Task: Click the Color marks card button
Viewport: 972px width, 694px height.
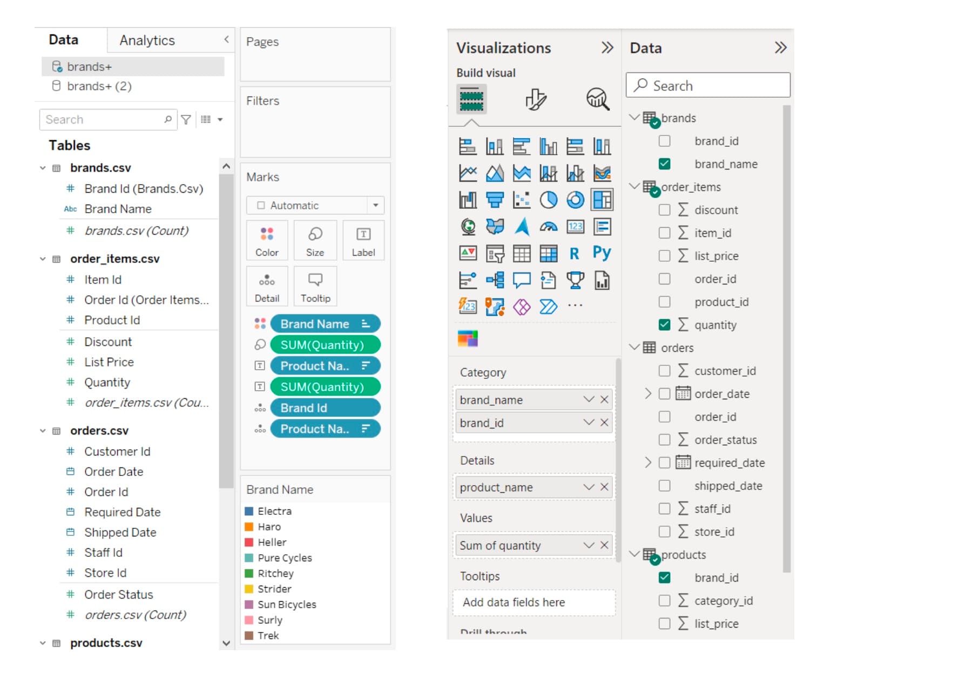Action: (267, 241)
